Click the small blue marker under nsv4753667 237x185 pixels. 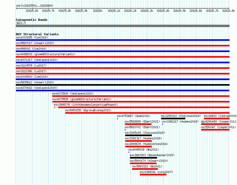click(x=117, y=119)
